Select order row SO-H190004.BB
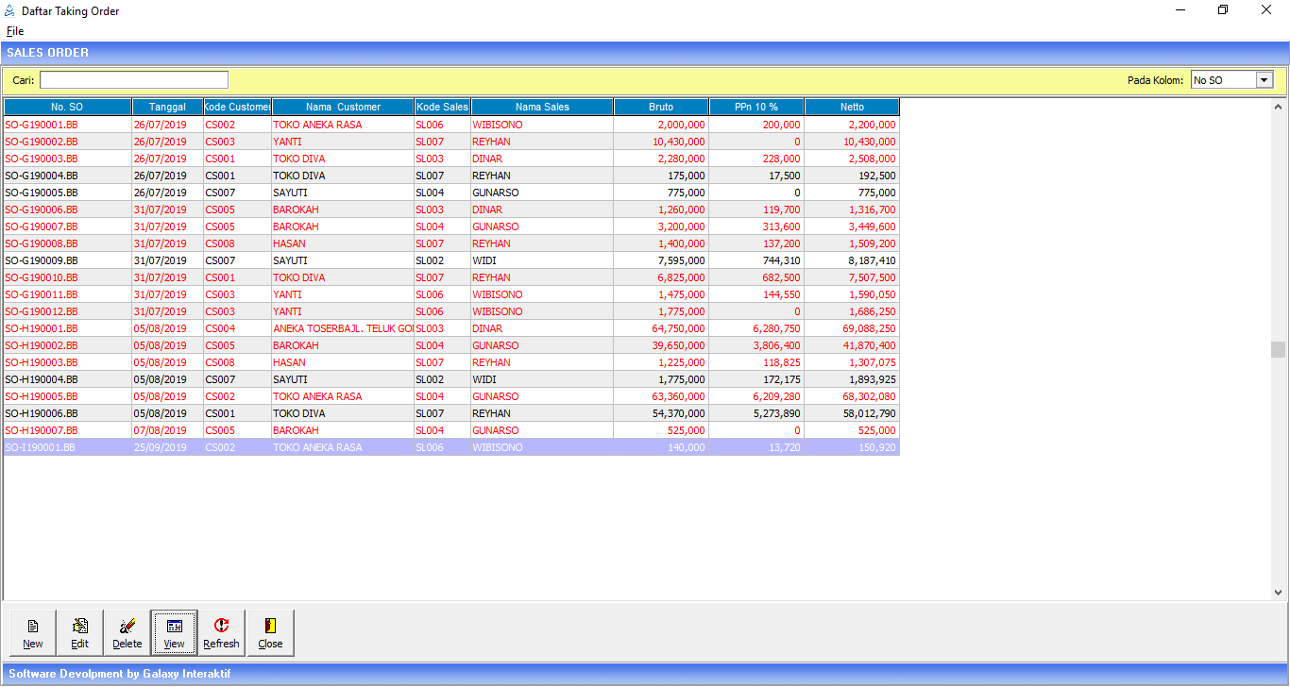 click(x=42, y=379)
